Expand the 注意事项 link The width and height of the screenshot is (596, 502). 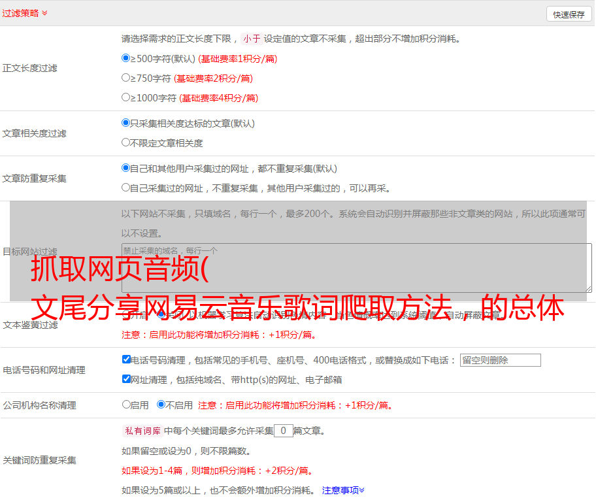(x=342, y=490)
